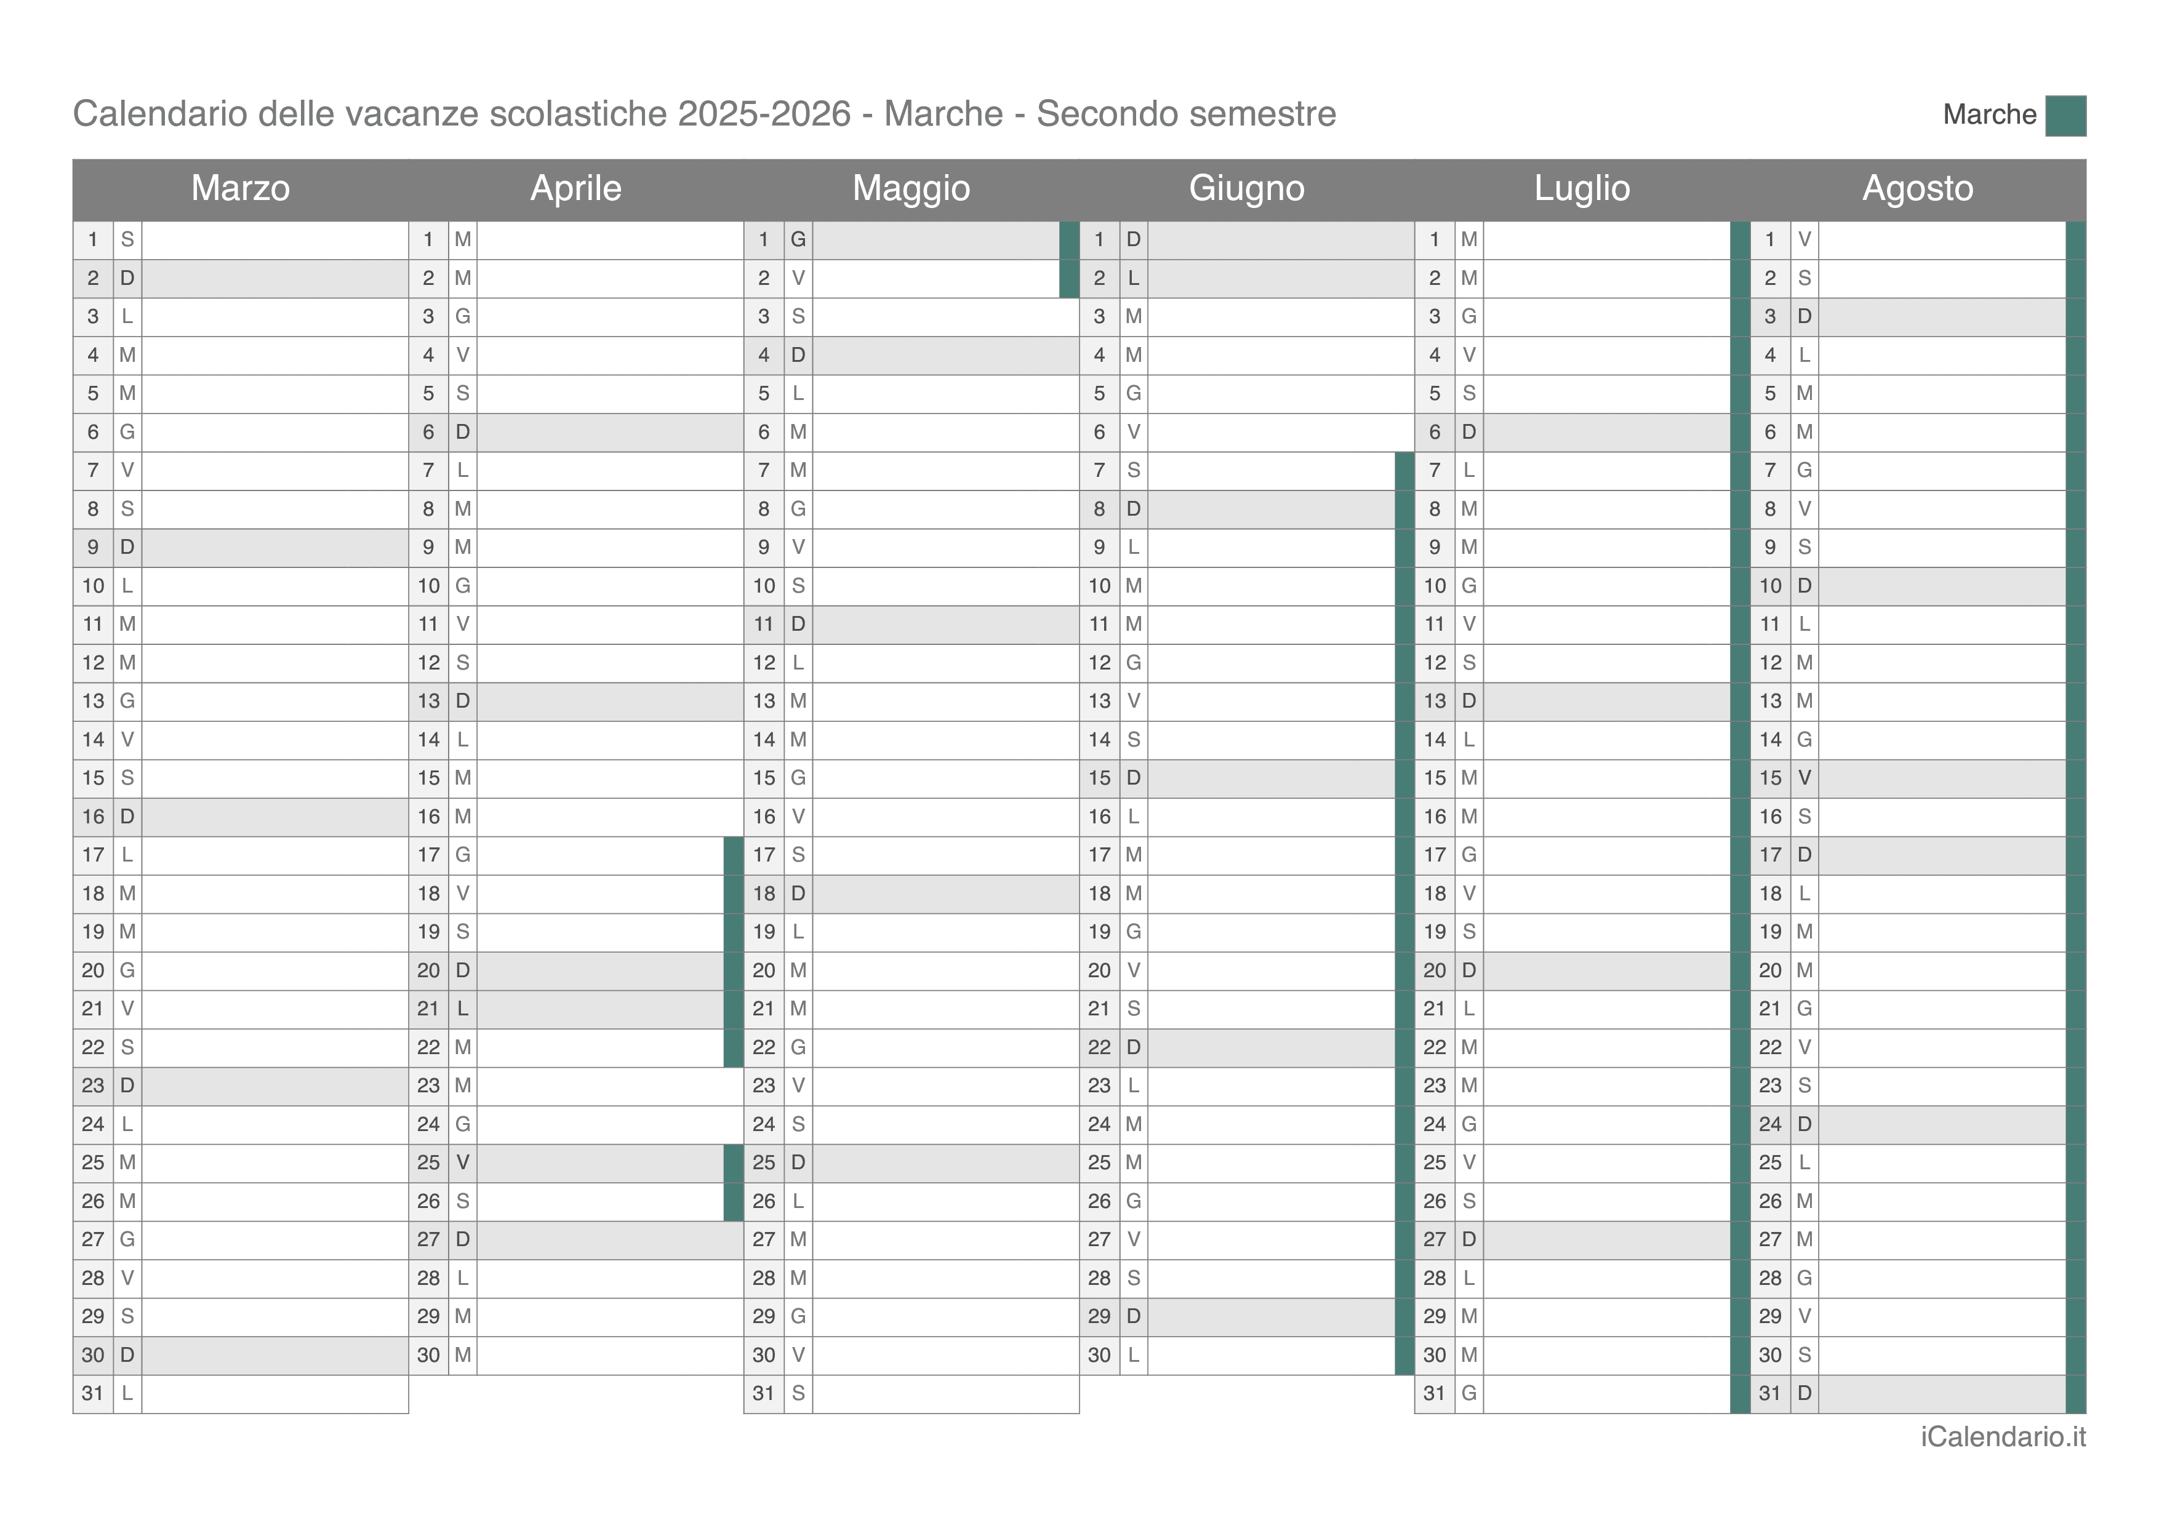Select the Giugno month header
2159x1528 pixels.
pos(1246,188)
